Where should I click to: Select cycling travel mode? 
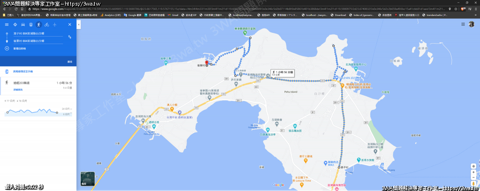click(x=47, y=24)
